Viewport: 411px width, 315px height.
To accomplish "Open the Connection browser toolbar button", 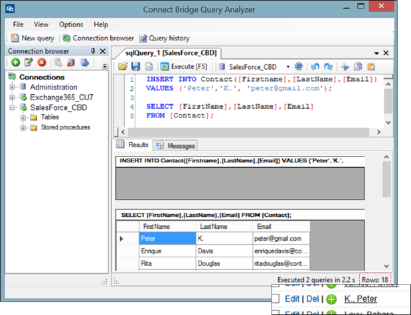I will tap(98, 38).
